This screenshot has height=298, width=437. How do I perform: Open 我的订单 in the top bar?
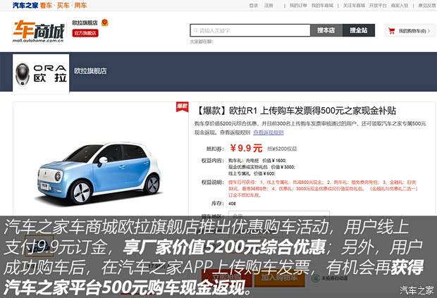(x=298, y=6)
